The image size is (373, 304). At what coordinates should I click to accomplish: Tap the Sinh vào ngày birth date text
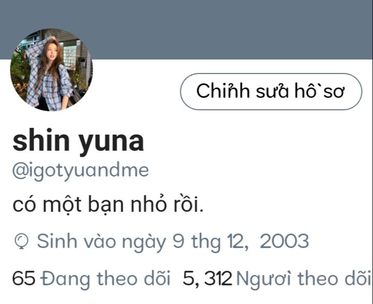point(173,242)
